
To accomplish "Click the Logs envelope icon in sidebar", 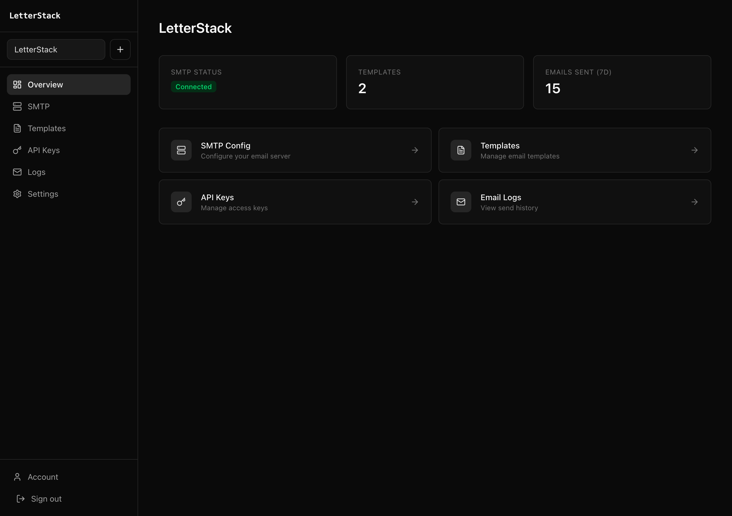I will 17,172.
